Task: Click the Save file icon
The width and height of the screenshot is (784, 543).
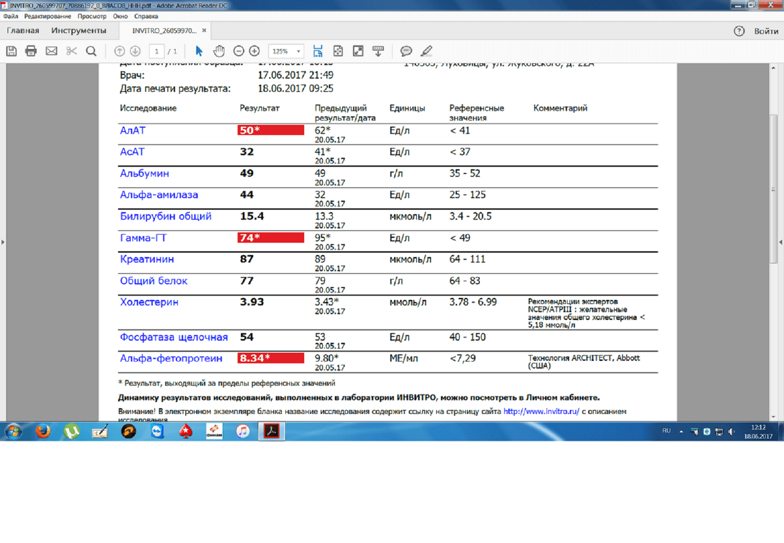Action: pyautogui.click(x=11, y=51)
